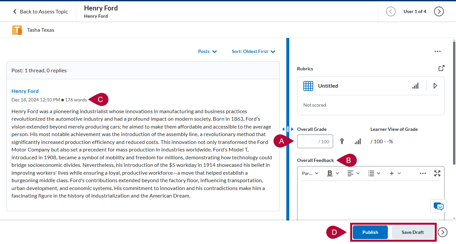Viewport: 456px width, 244px height.
Task: Click the panel divider handle
Action: [288, 129]
